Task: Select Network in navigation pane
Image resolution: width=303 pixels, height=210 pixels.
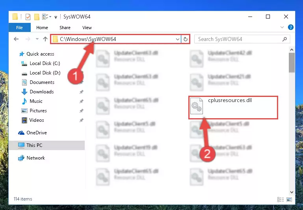Action: (36, 158)
